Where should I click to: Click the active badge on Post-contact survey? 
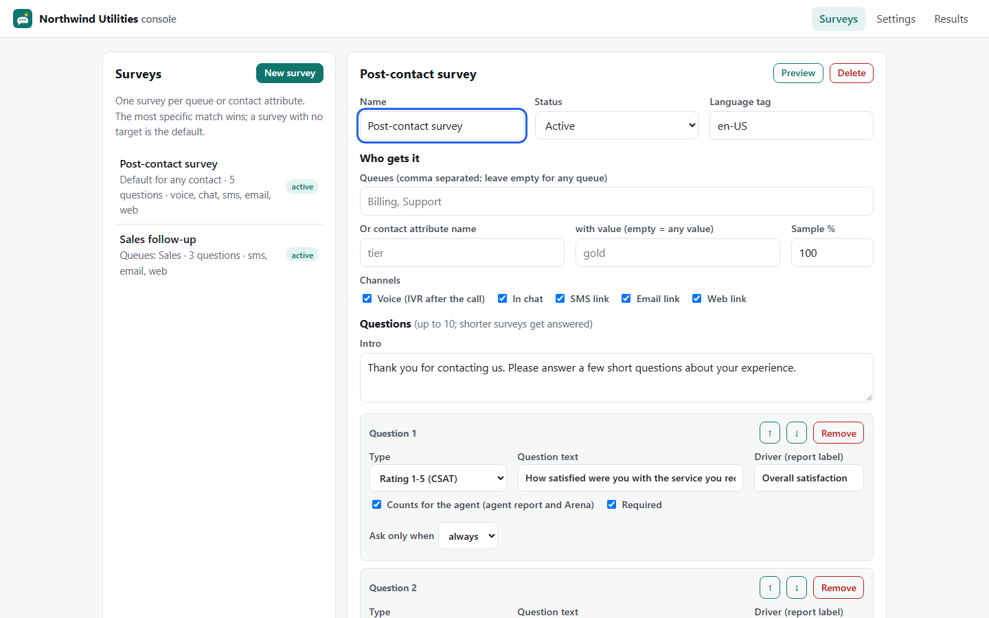pos(302,187)
